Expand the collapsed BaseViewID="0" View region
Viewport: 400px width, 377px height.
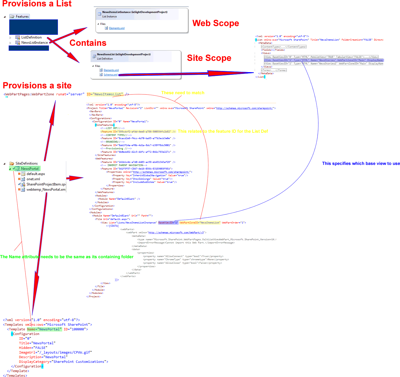click(x=321, y=57)
